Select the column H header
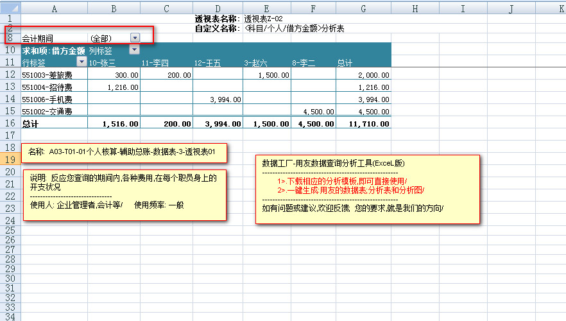The image size is (566, 321). coord(415,8)
